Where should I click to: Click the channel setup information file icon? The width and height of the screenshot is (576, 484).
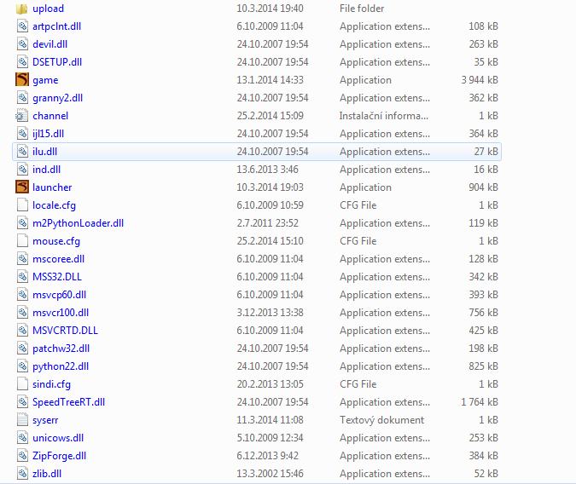tap(23, 116)
